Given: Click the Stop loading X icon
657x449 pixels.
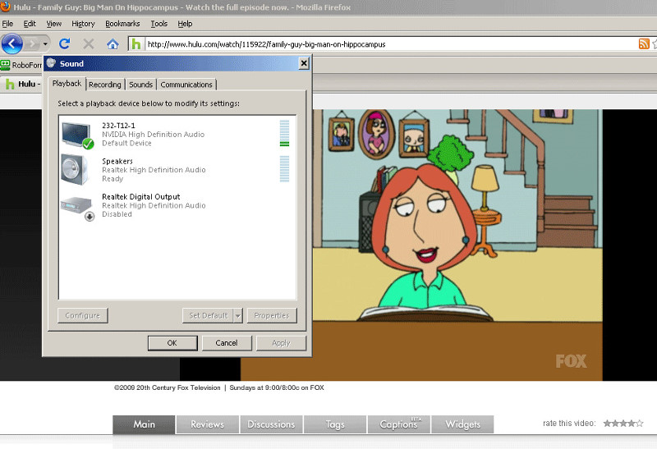Looking at the screenshot, I should pyautogui.click(x=88, y=44).
